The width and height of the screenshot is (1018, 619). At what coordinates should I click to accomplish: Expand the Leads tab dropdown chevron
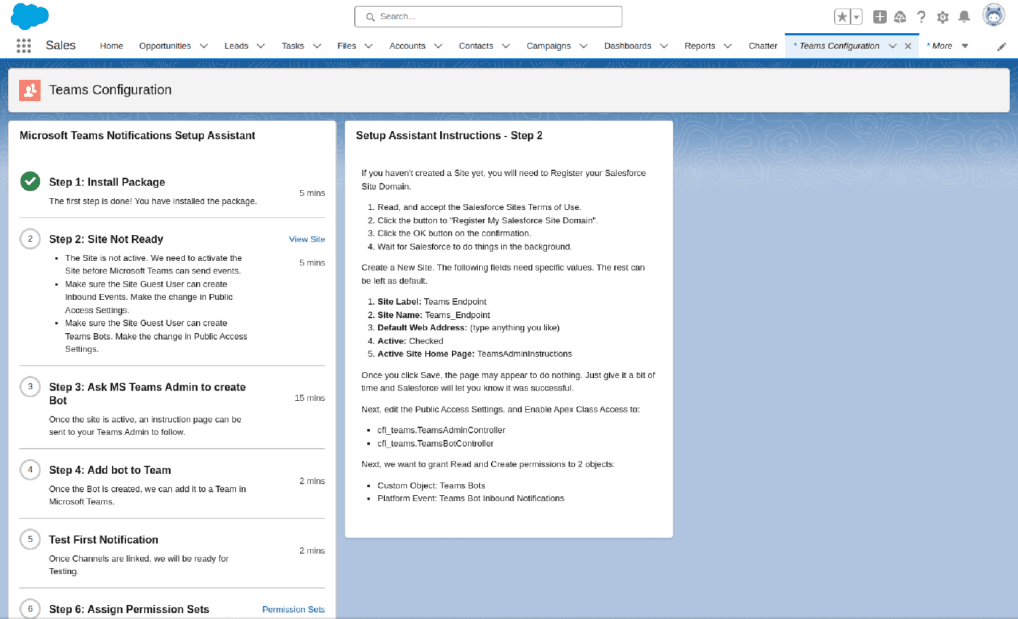(x=260, y=46)
